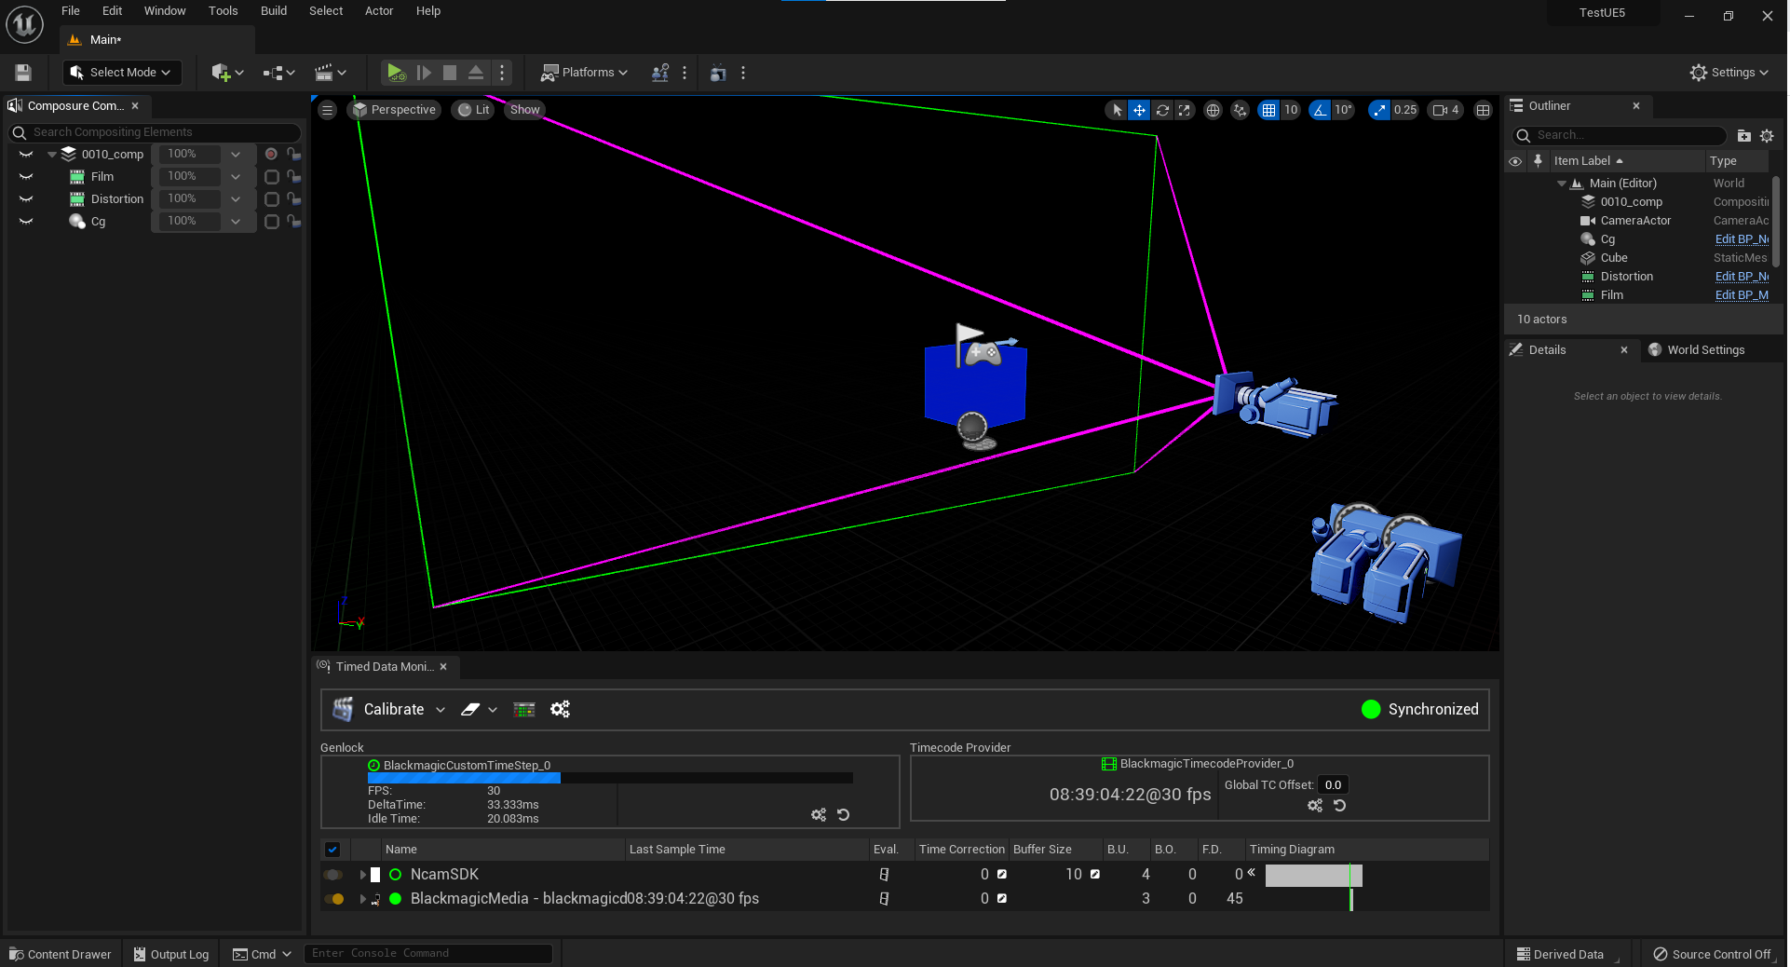Select the Rotate tool in the viewport
Screen dimensions: 1790x967
click(1162, 110)
